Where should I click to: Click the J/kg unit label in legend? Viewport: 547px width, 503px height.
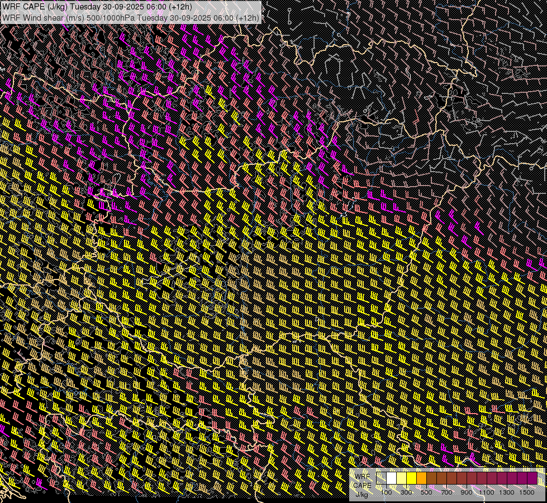point(362,494)
